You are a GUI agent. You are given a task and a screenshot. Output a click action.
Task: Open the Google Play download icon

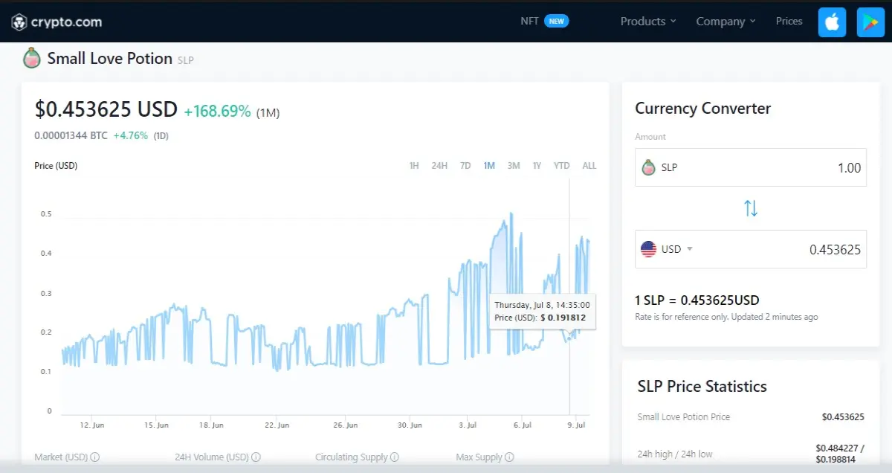pos(870,22)
